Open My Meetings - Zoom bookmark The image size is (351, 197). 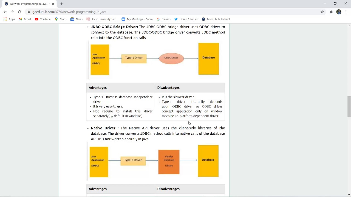[x=137, y=19]
